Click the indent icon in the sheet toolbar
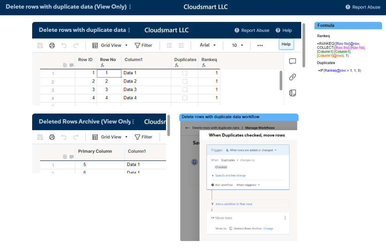386x249 pixels. pyautogui.click(x=181, y=45)
